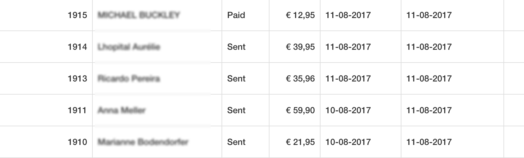
Task: Click the Paid status of order 1915
Action: [x=236, y=15]
